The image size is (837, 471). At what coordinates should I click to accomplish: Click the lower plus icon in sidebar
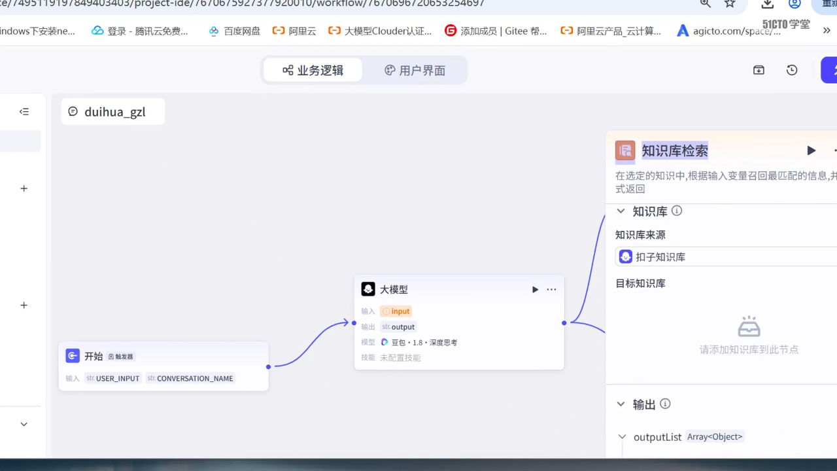24,305
